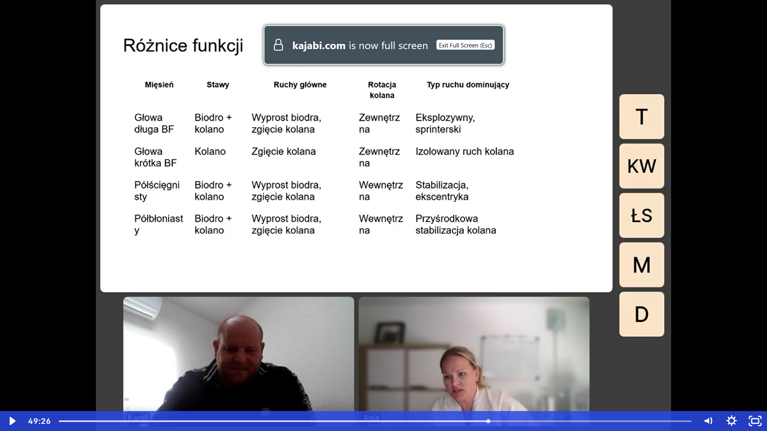Seek to the beginning of the timeline
This screenshot has height=431, width=767.
pos(60,421)
